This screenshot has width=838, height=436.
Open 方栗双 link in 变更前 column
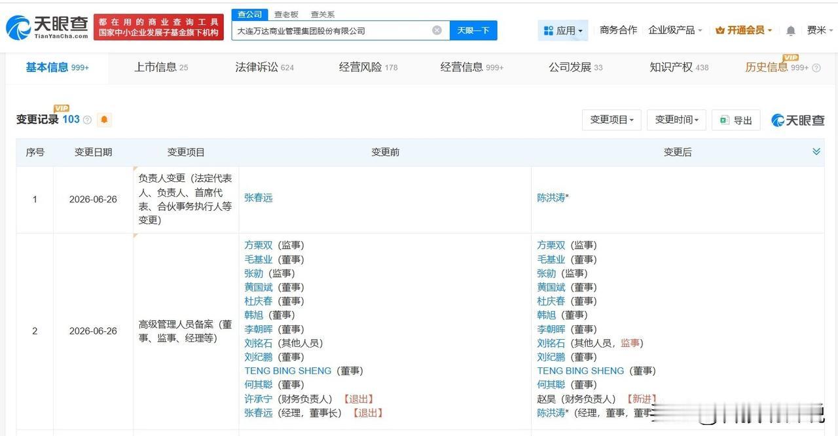(x=258, y=245)
